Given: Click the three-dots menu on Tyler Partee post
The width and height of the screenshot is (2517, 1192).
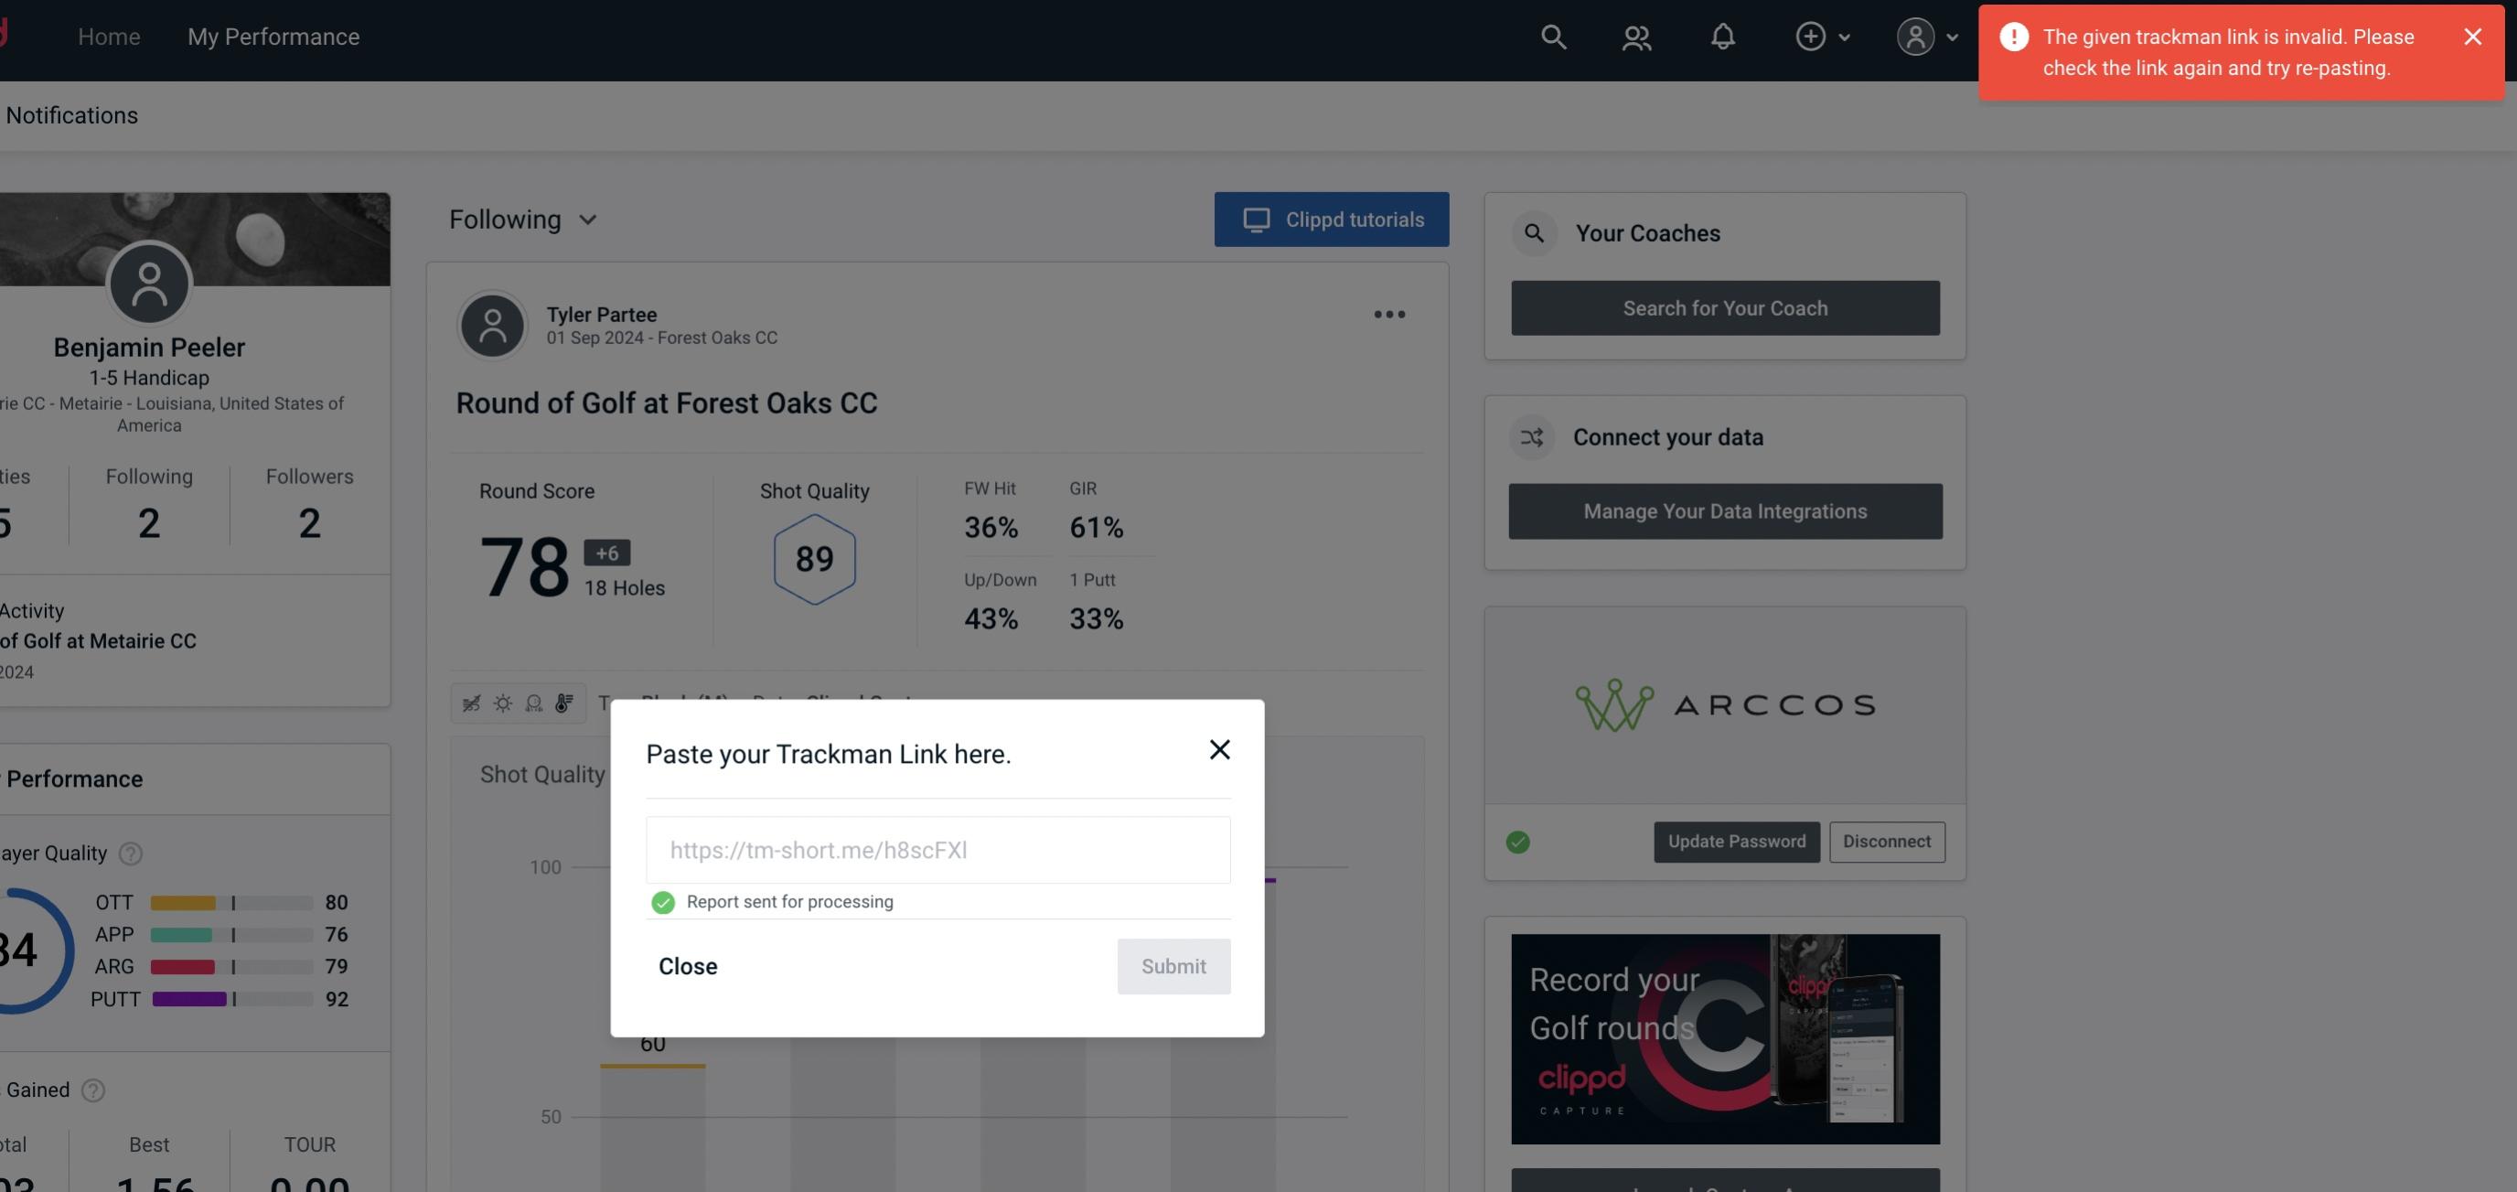Looking at the screenshot, I should 1388,313.
